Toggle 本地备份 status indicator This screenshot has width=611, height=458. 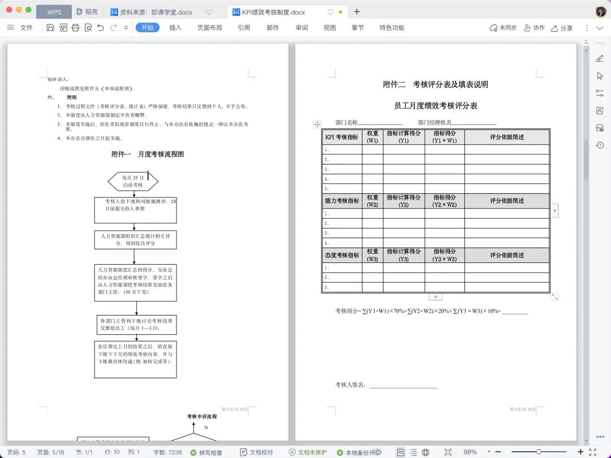pos(355,452)
